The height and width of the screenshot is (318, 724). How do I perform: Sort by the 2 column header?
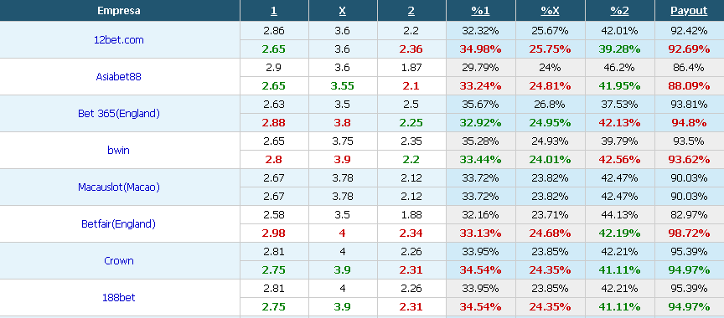411,11
